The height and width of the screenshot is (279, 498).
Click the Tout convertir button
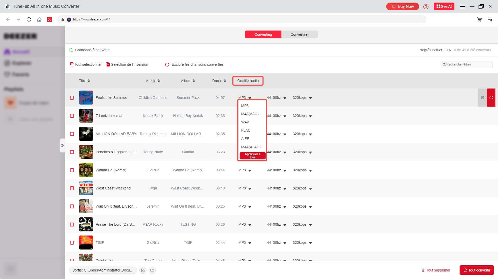[x=477, y=270]
